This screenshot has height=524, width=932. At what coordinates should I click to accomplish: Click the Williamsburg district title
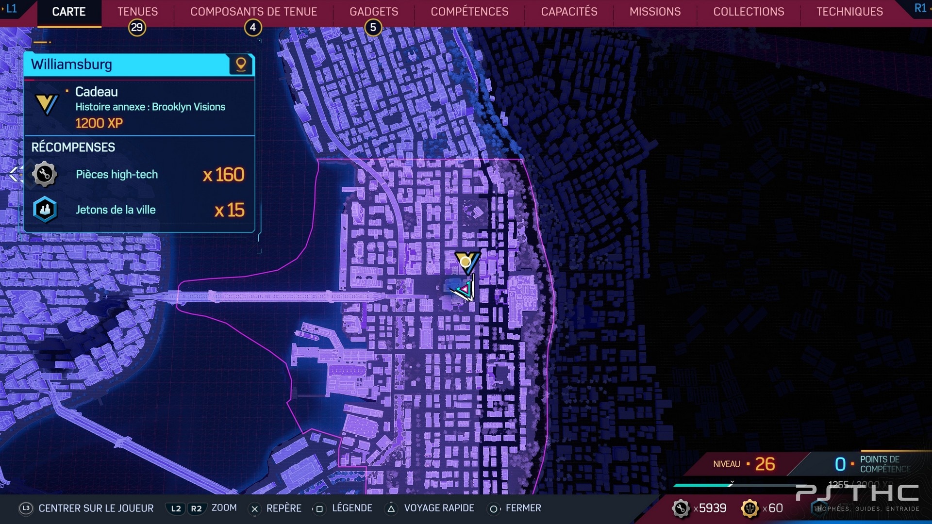click(x=71, y=65)
